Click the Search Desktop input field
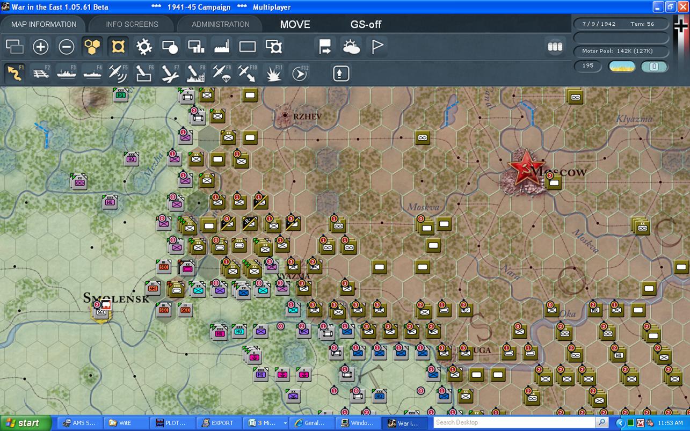This screenshot has width=690, height=431. tap(515, 422)
